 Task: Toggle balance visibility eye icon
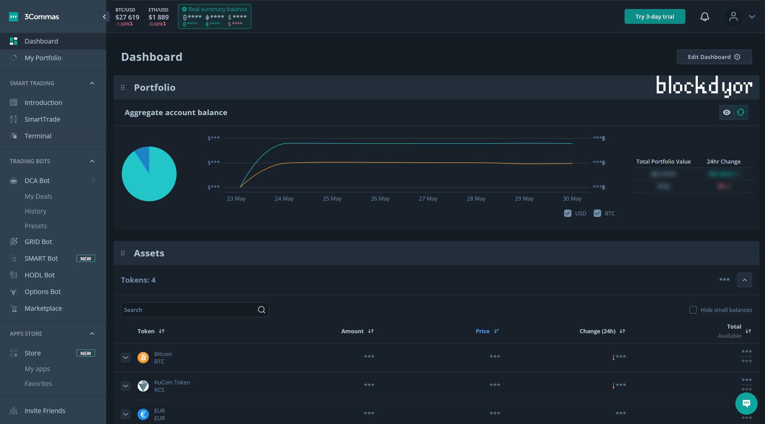tap(727, 112)
